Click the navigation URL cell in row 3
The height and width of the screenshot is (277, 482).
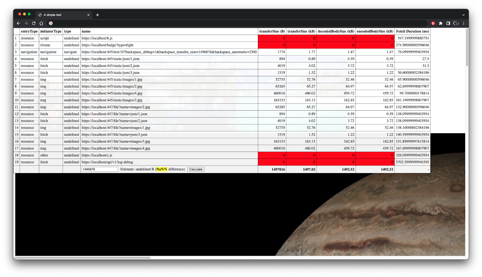(x=169, y=52)
